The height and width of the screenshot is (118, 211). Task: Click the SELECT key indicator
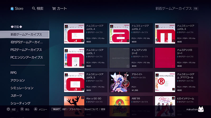coord(56,109)
